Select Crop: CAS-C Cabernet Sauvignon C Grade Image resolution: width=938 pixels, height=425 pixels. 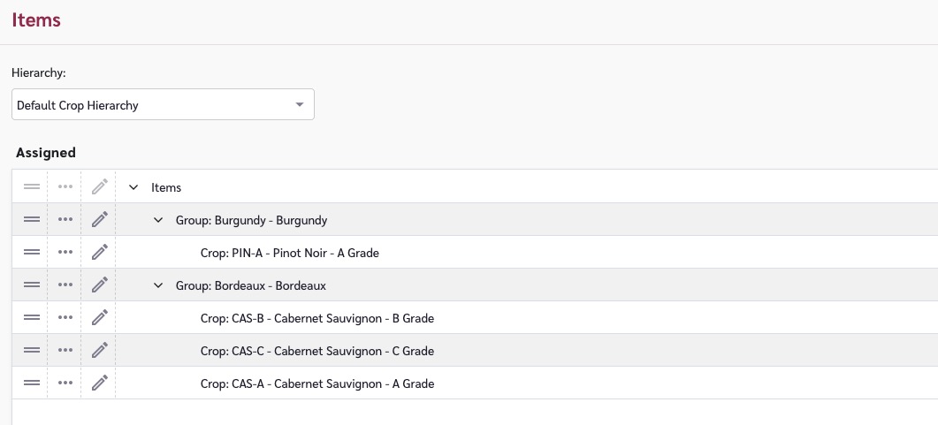(x=316, y=351)
